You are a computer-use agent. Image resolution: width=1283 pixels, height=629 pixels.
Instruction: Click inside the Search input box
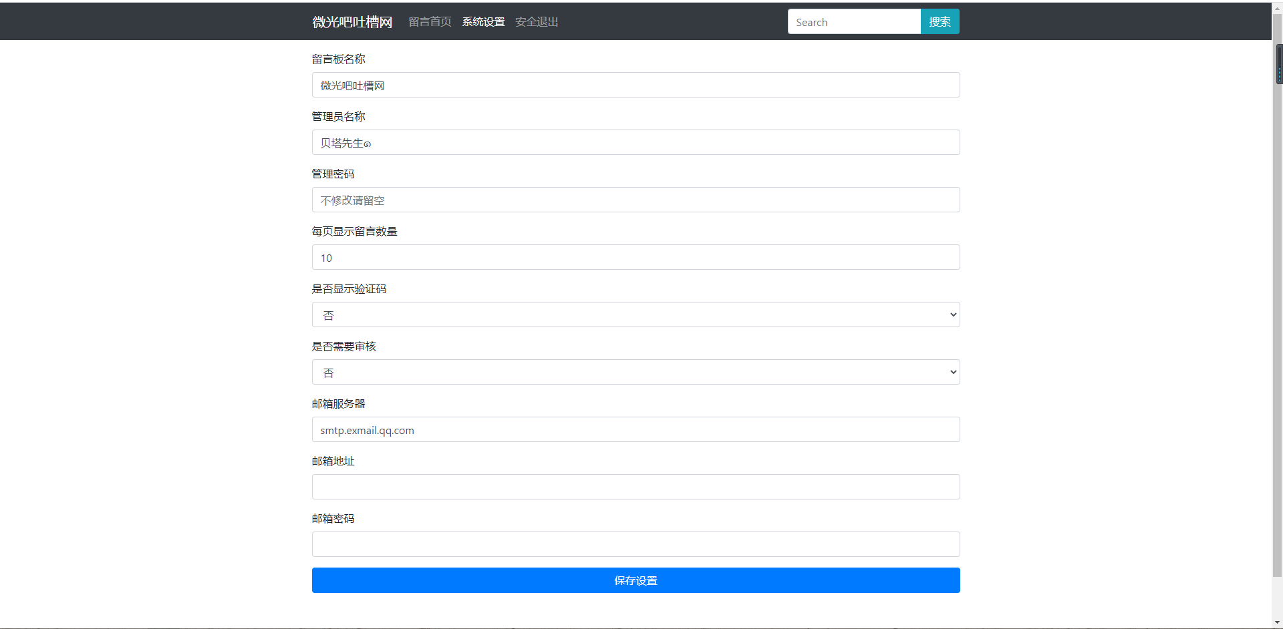pyautogui.click(x=854, y=21)
